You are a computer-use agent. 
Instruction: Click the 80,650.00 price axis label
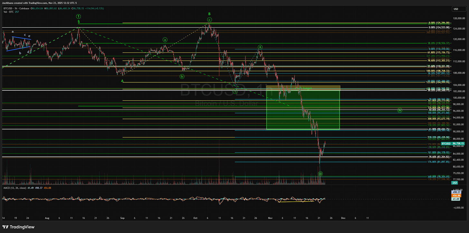pyautogui.click(x=458, y=166)
